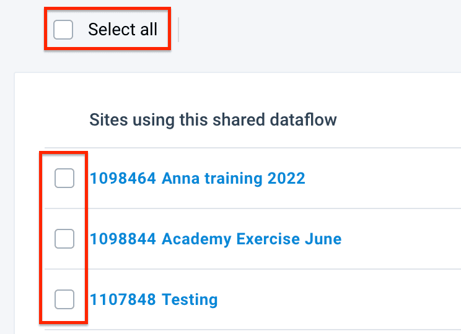Click the words "Academy Exercise June"
The image size is (461, 334).
pyautogui.click(x=252, y=239)
